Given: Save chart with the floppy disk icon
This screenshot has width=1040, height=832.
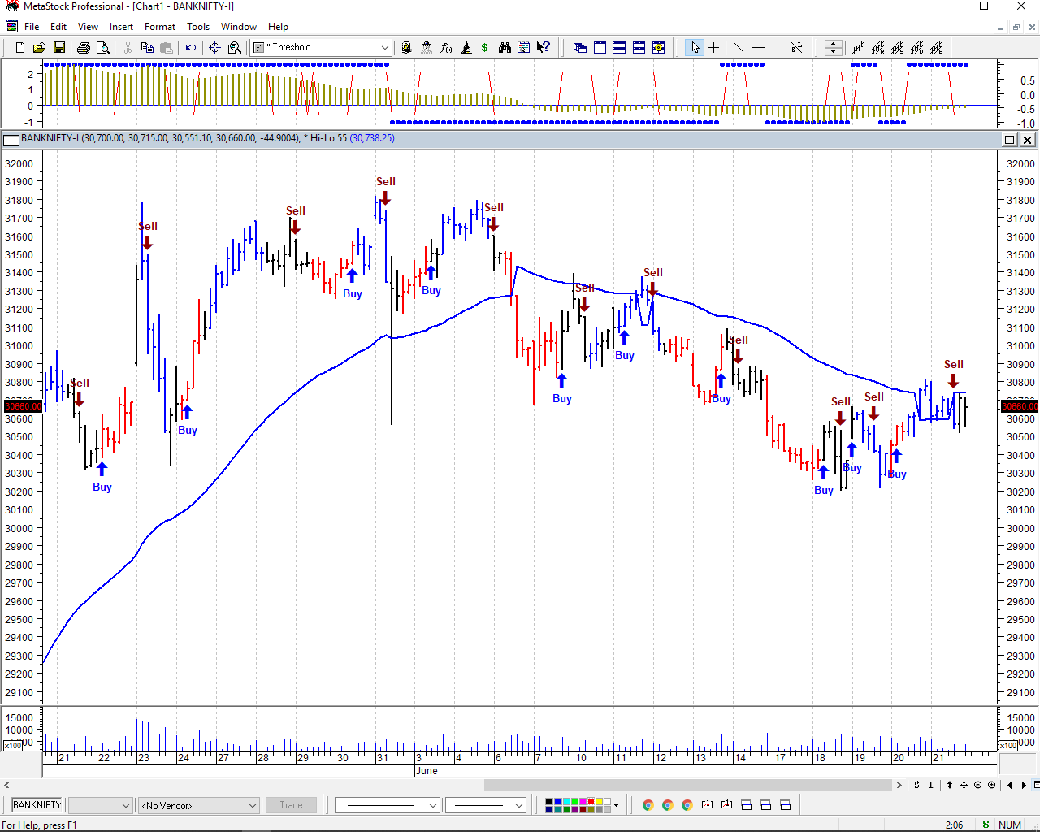Looking at the screenshot, I should tap(58, 48).
